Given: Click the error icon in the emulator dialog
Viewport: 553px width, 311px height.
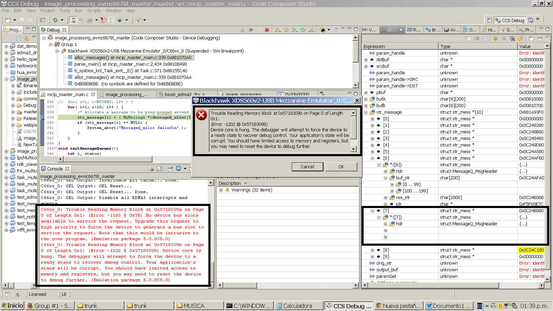Looking at the screenshot, I should coord(201,115).
